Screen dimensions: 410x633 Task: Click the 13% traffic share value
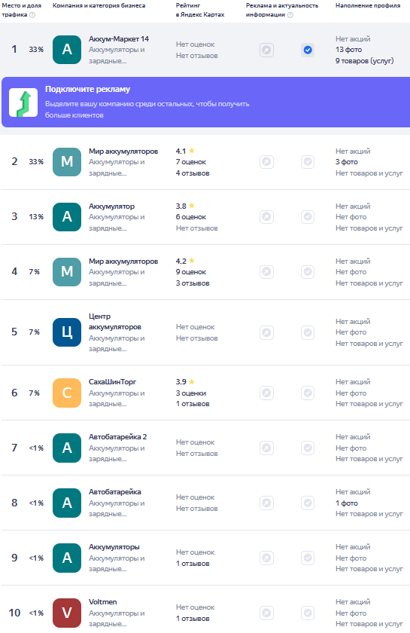(x=36, y=217)
